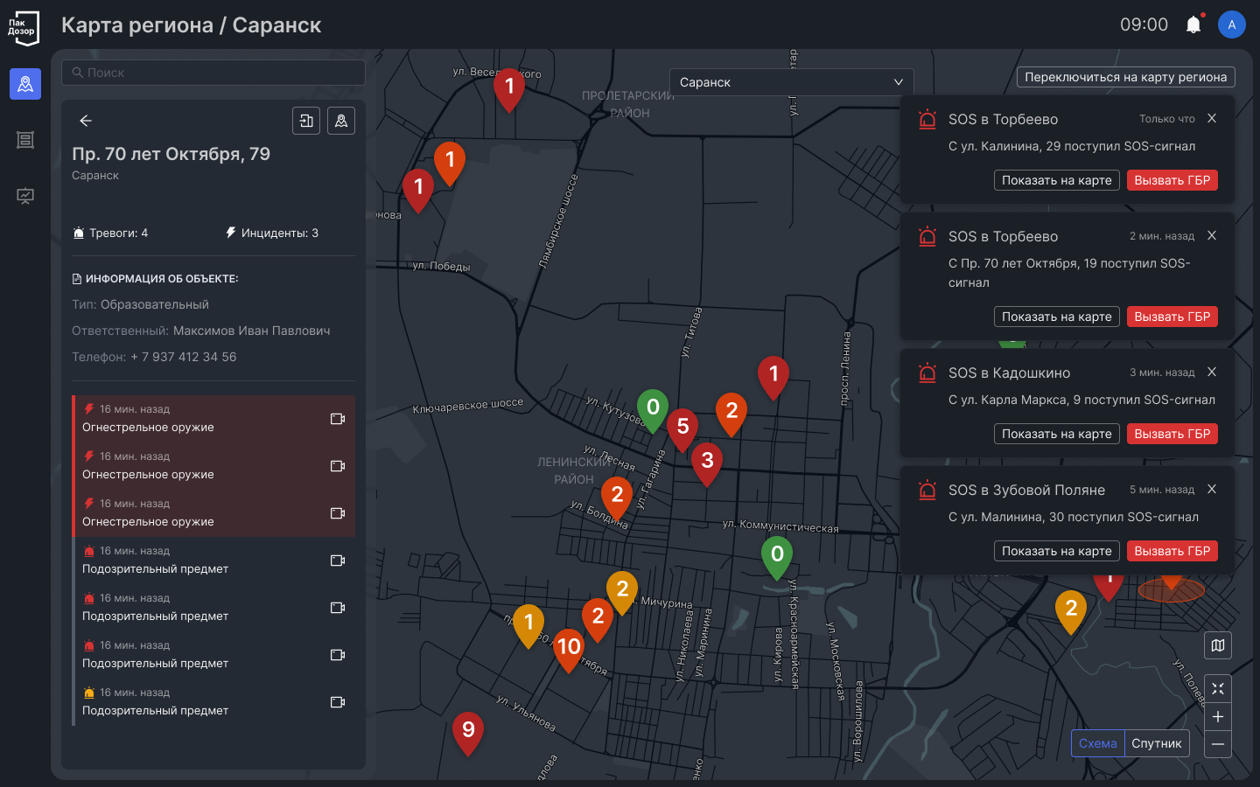Open camera for first Огнестрельное оружие incident
The width and height of the screenshot is (1260, 787).
(x=337, y=419)
